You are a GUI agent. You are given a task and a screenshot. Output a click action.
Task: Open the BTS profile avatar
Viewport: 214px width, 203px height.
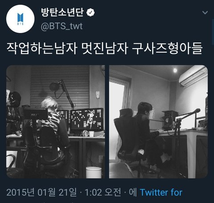click(21, 19)
